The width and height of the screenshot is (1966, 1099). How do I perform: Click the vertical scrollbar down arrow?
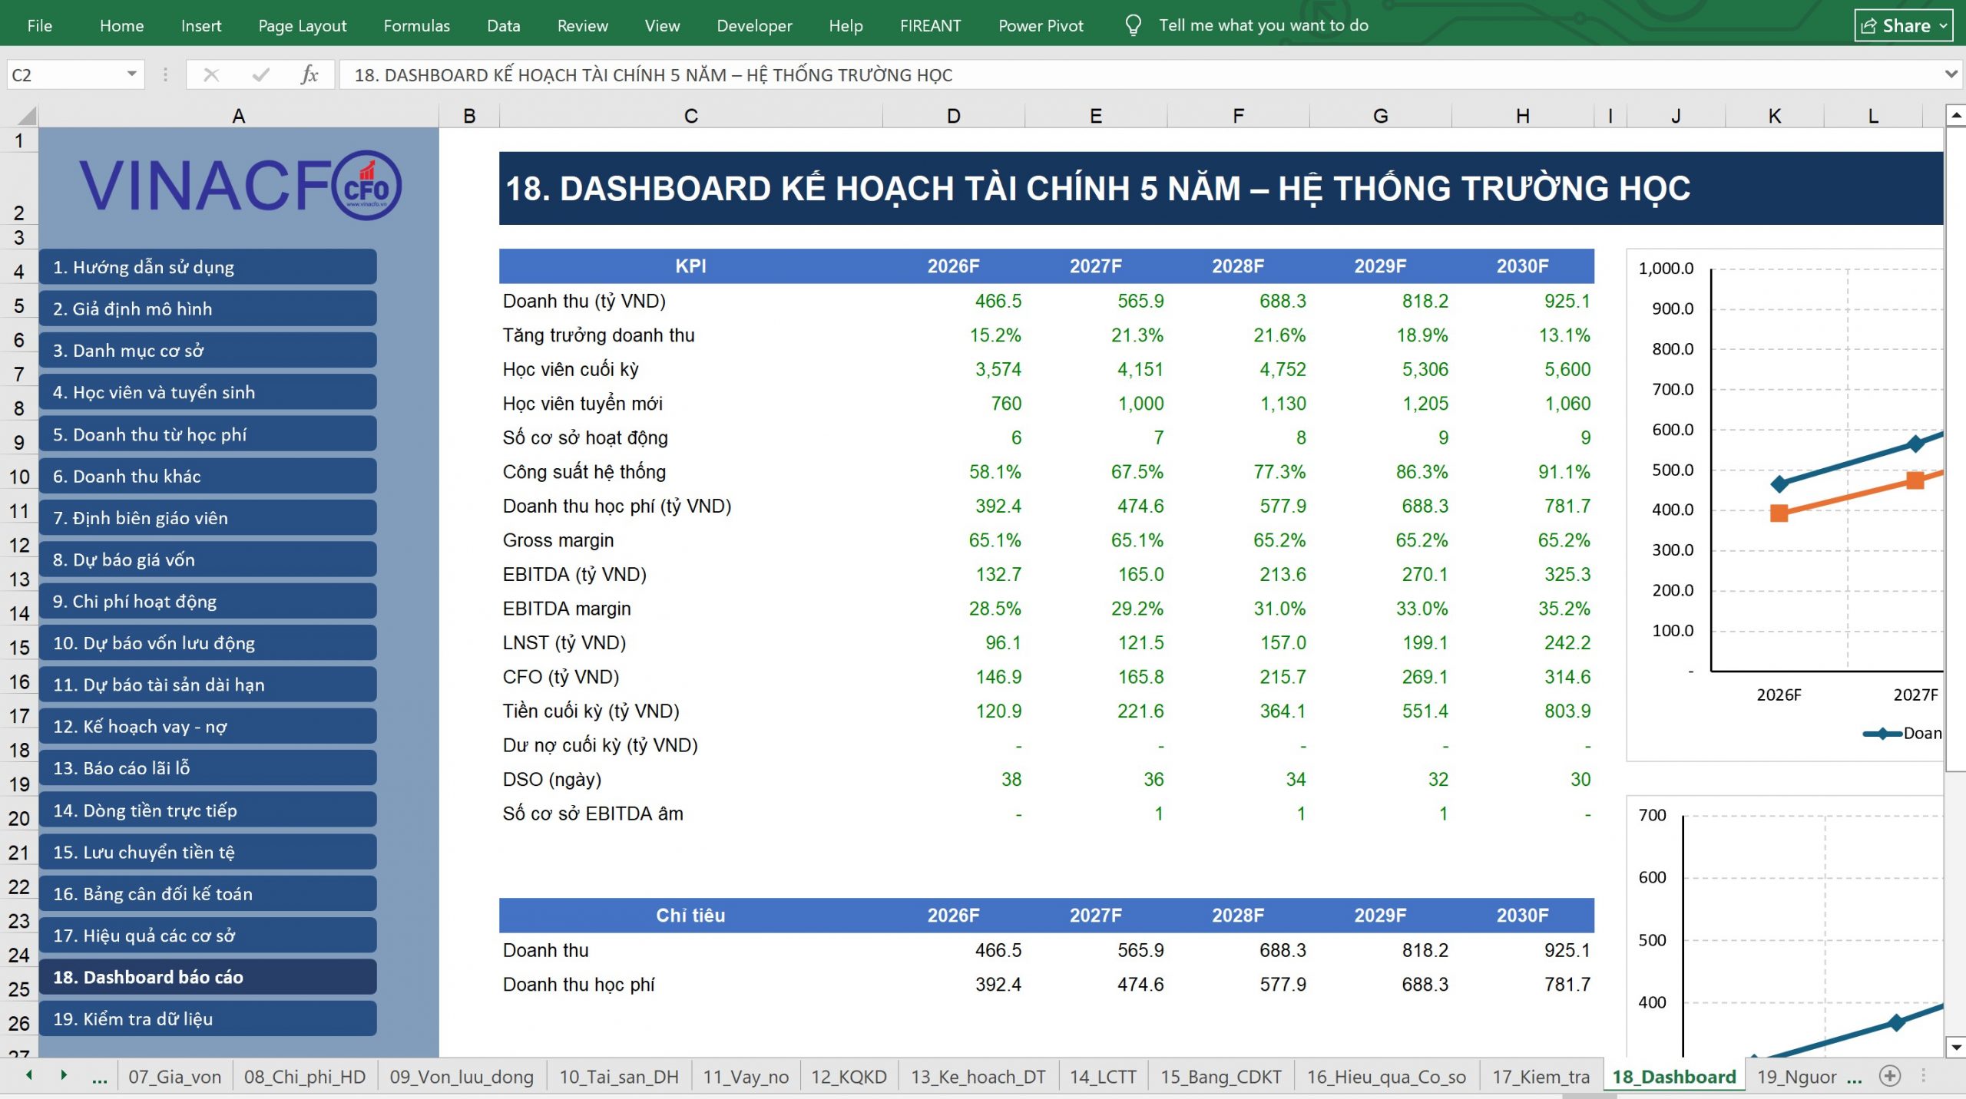point(1956,1047)
